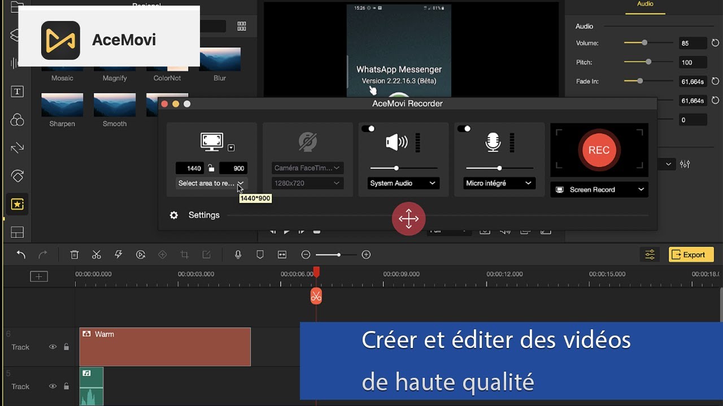Open the Filters overlapping-circles sidebar icon
The width and height of the screenshot is (723, 406).
click(x=18, y=120)
